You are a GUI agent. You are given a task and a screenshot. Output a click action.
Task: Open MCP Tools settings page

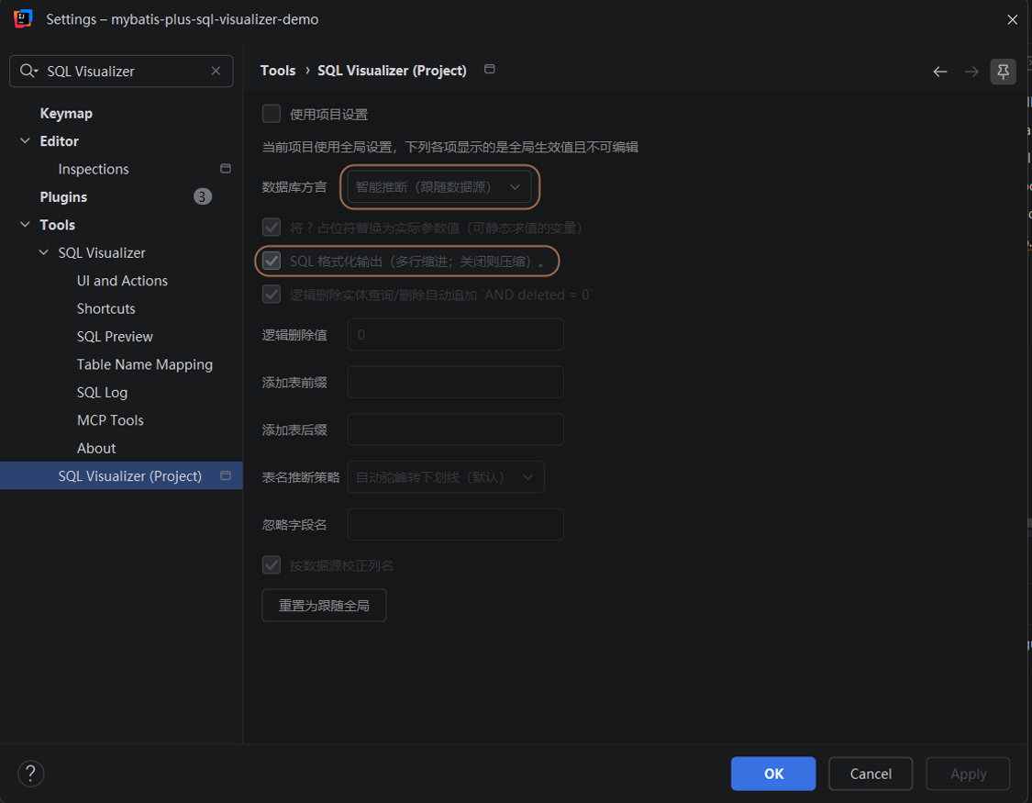110,420
